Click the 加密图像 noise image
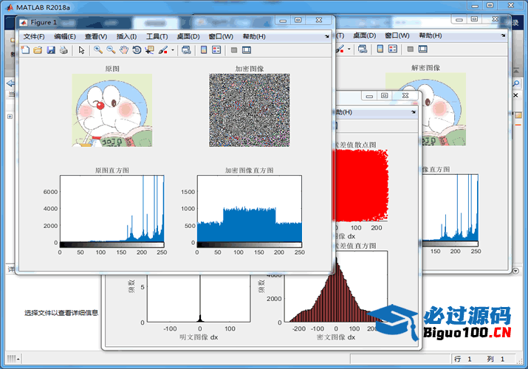The width and height of the screenshot is (528, 369). (249, 110)
